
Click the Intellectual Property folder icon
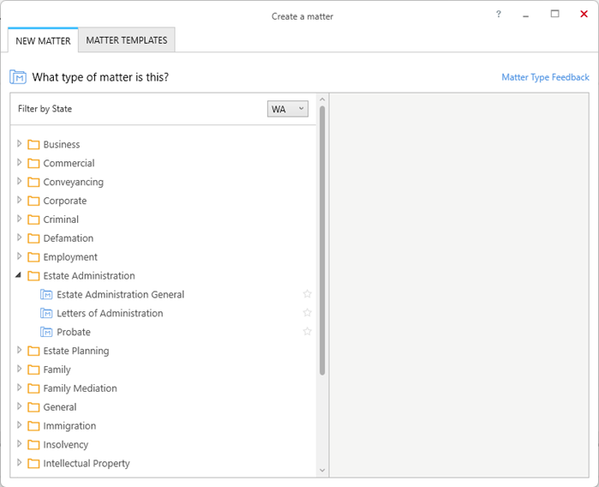click(x=33, y=463)
